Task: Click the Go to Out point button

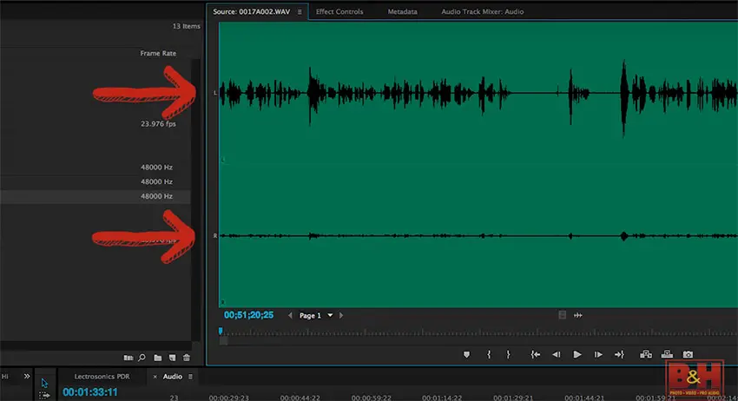Action: coord(619,354)
